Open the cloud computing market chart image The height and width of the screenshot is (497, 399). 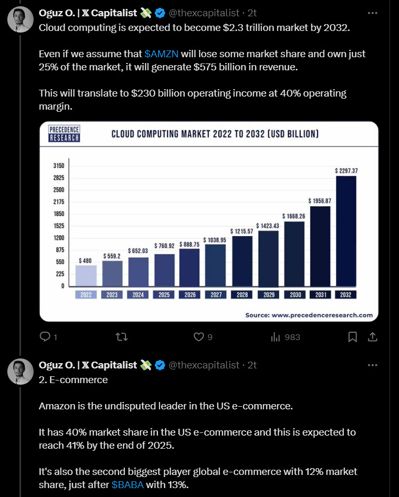[208, 221]
